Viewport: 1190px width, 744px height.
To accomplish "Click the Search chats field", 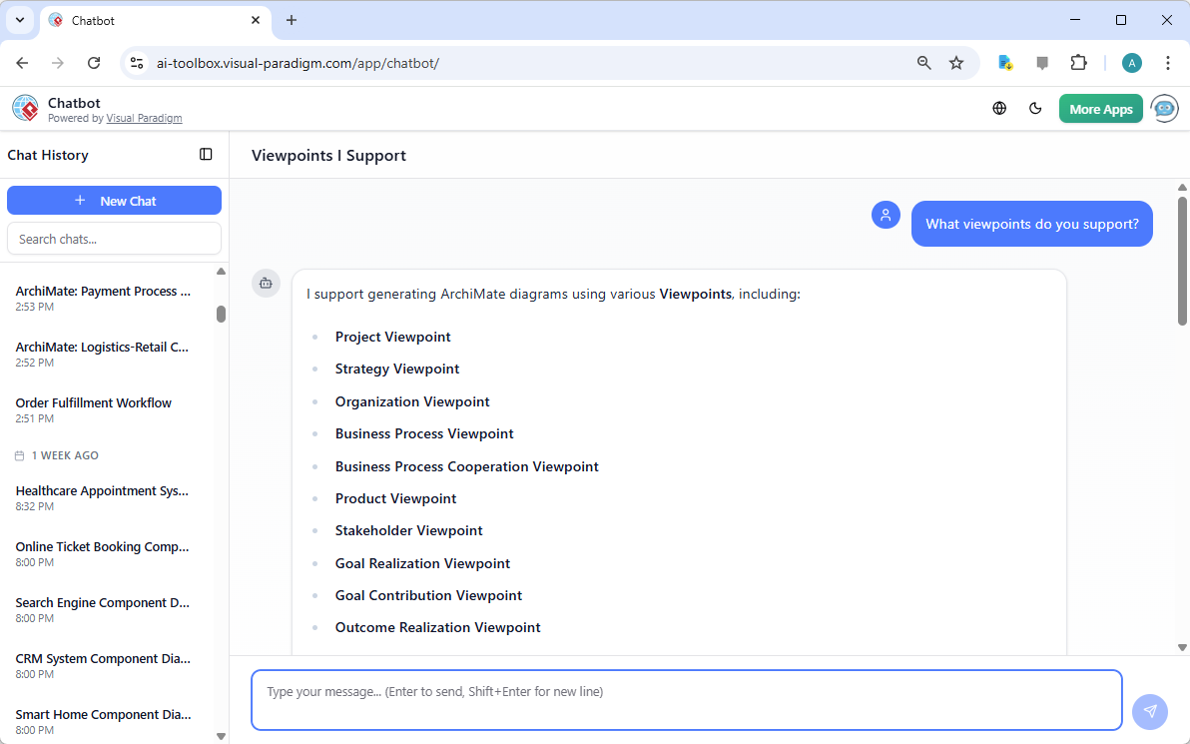I will click(x=114, y=239).
